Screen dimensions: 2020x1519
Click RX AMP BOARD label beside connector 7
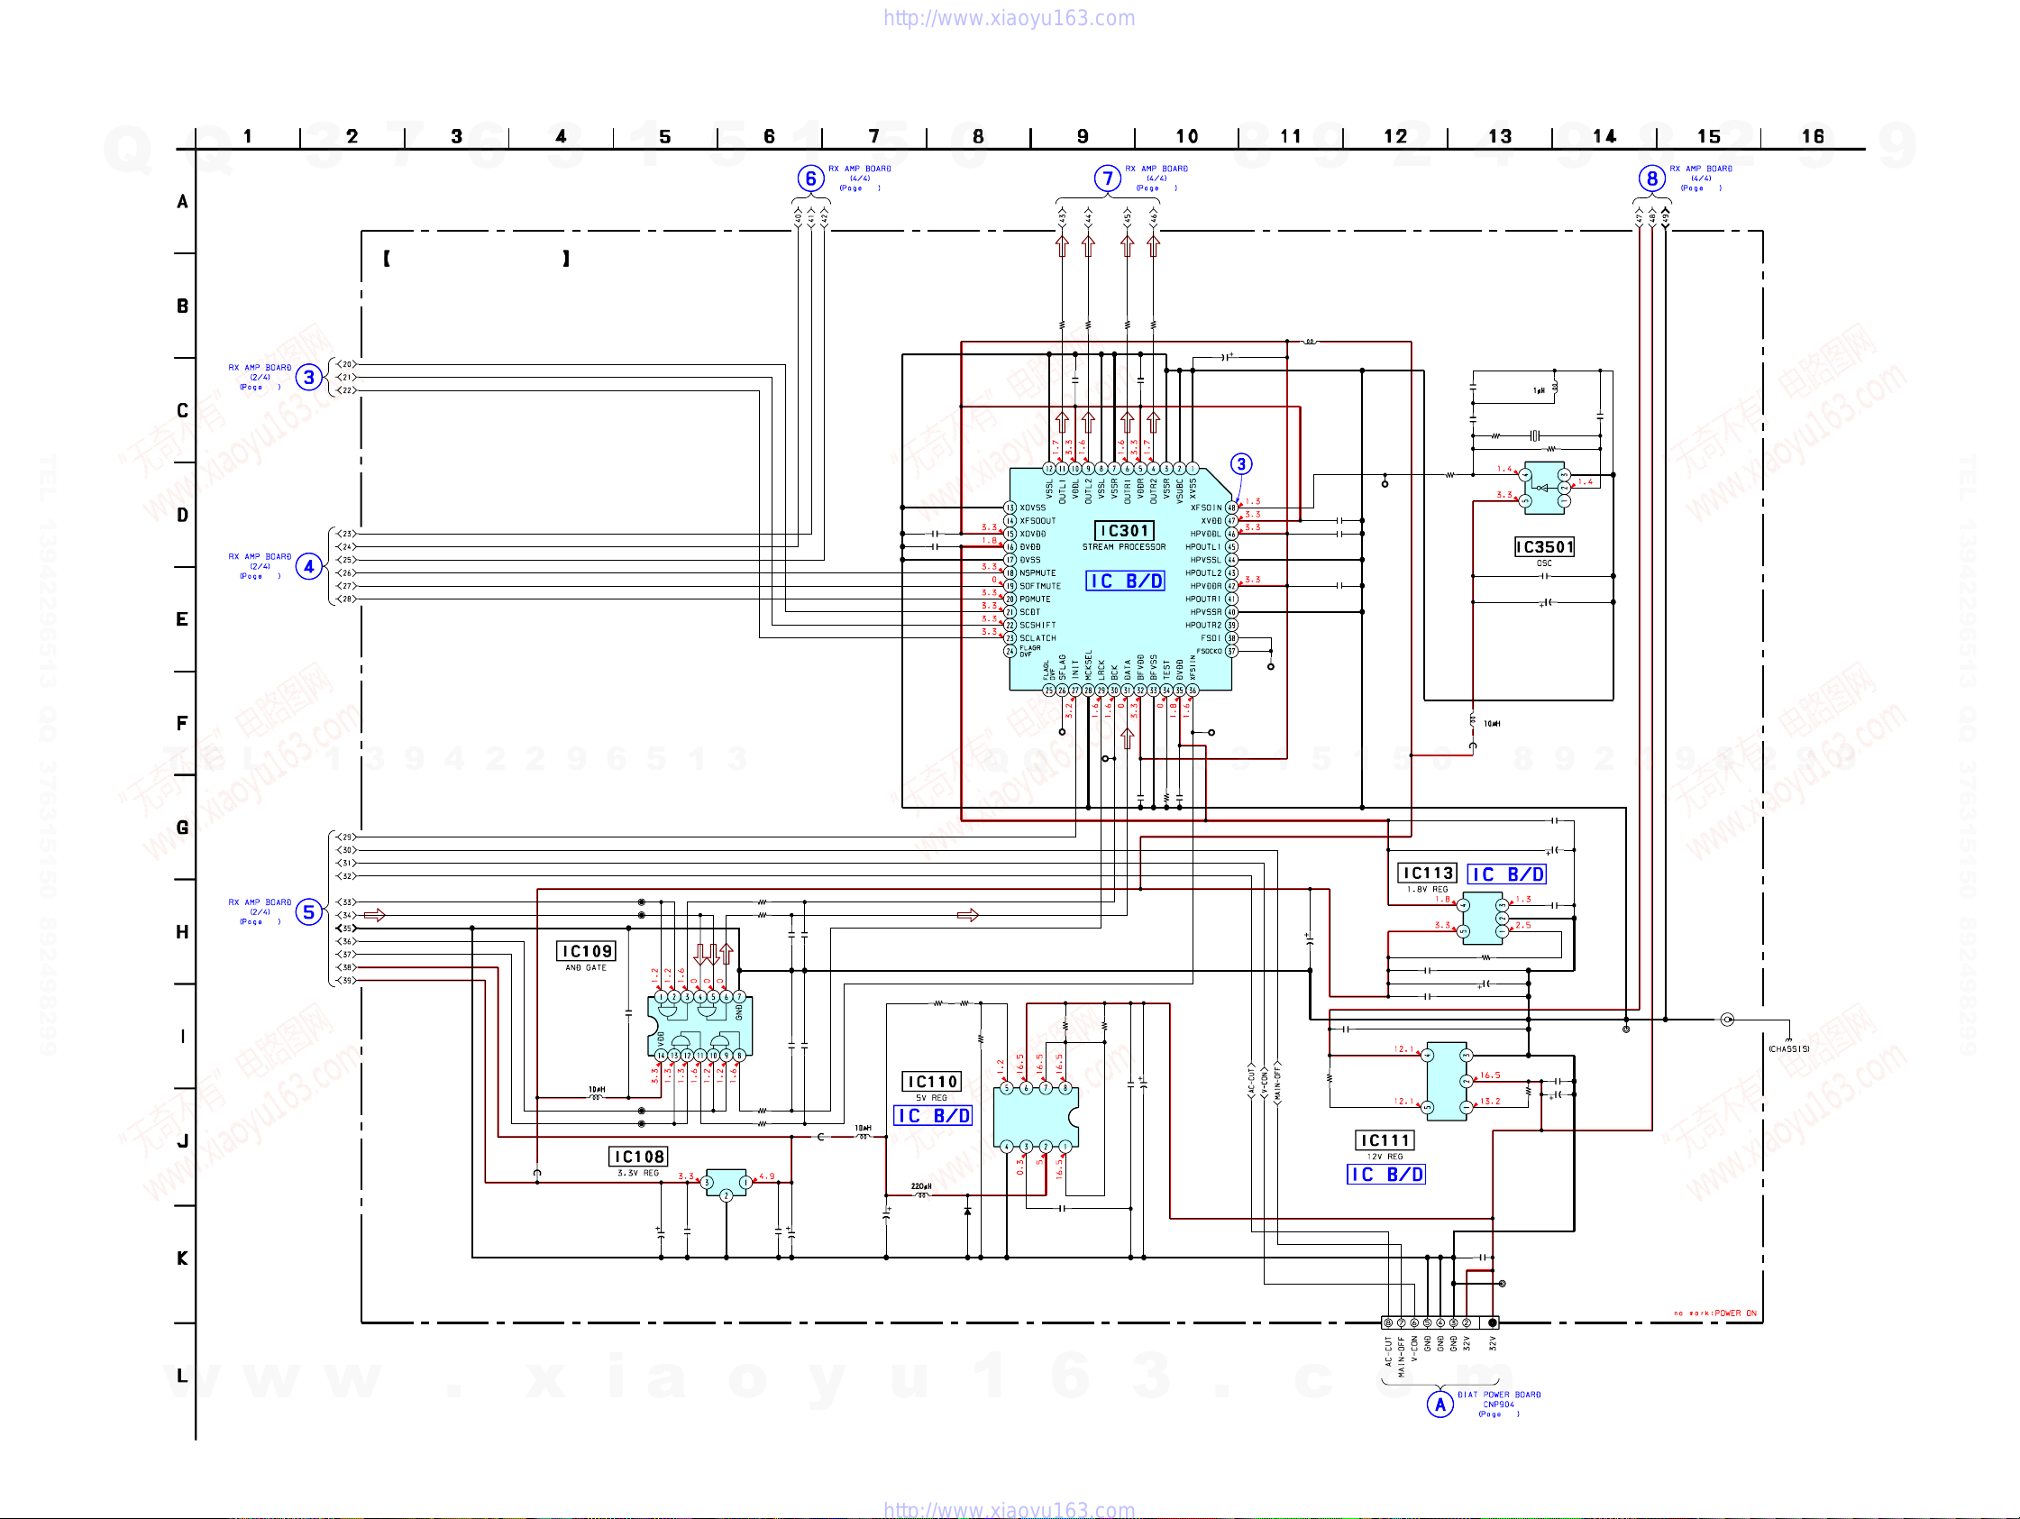pyautogui.click(x=1157, y=169)
